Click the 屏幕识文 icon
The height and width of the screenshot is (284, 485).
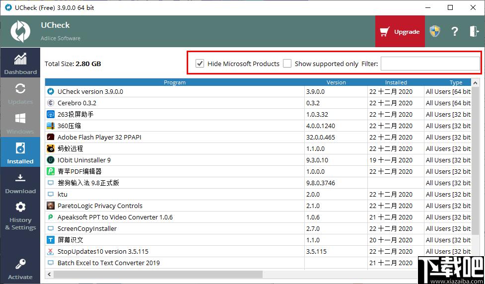point(51,240)
